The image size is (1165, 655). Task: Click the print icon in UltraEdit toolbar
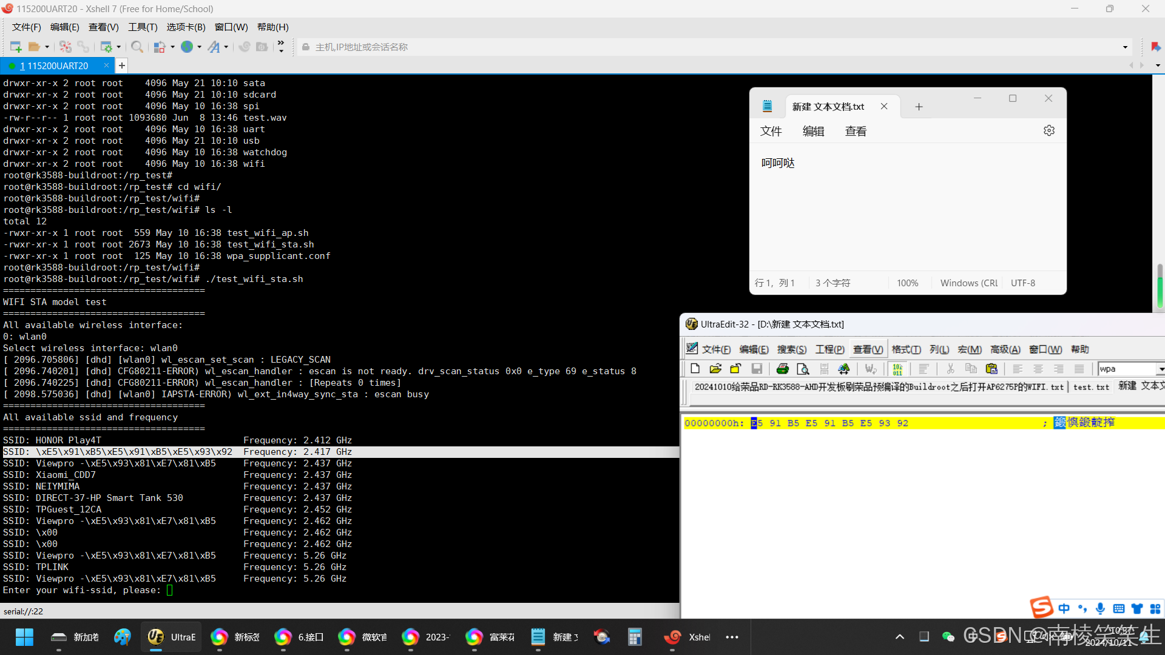tap(783, 369)
